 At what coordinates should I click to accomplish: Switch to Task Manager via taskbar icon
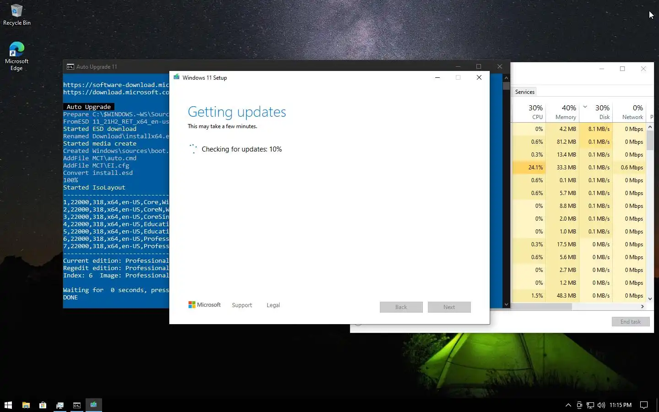coord(60,405)
